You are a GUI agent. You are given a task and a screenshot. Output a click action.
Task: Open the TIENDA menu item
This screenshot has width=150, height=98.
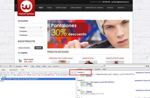click(x=49, y=8)
